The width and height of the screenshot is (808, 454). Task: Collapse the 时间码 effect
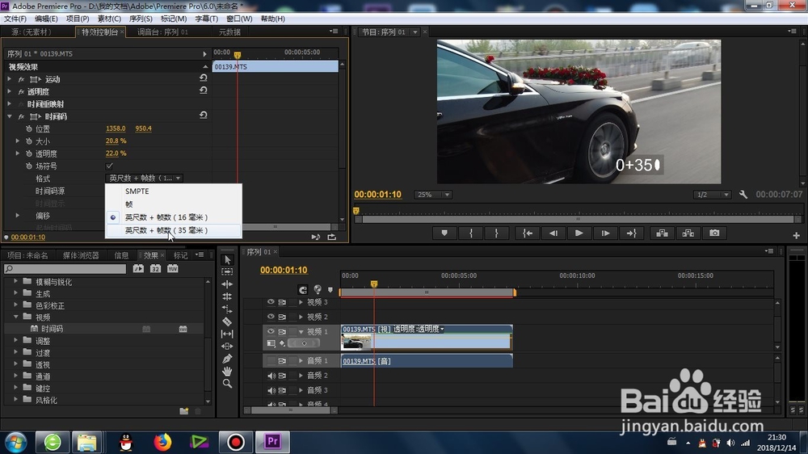tap(9, 116)
